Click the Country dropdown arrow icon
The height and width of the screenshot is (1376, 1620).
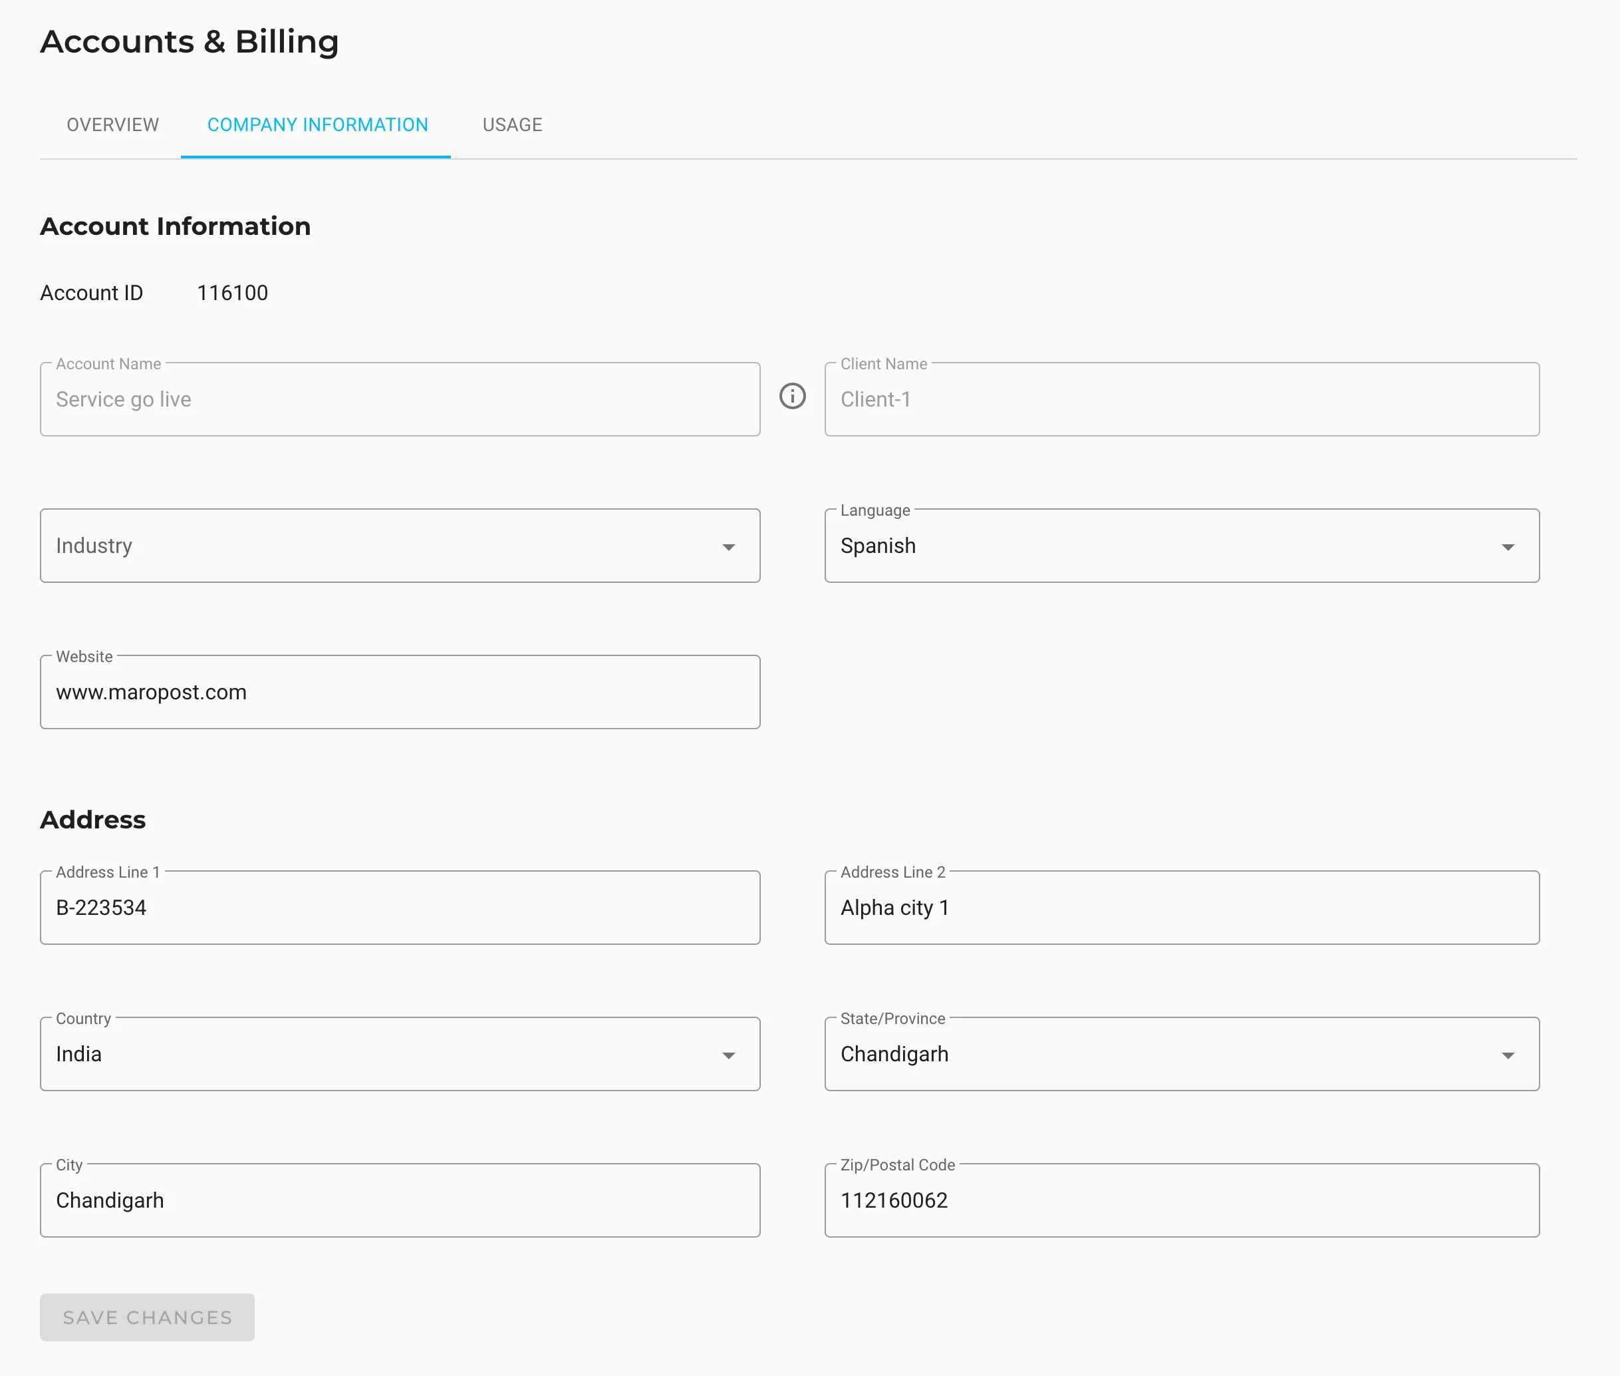728,1055
